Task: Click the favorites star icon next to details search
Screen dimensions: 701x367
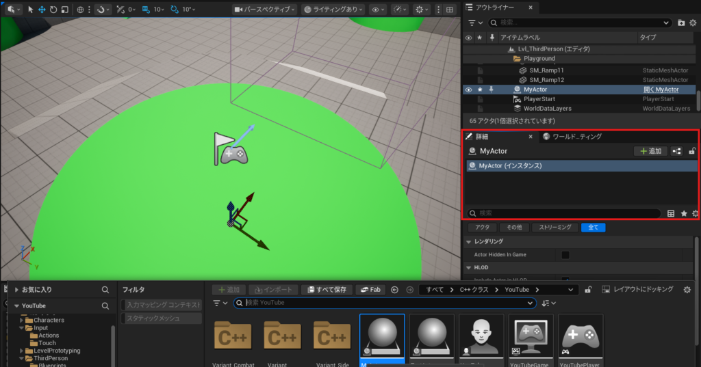Action: pyautogui.click(x=683, y=213)
